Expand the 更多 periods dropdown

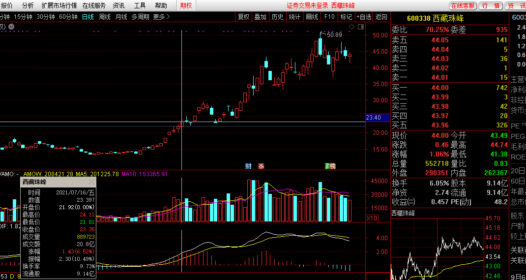[162, 17]
